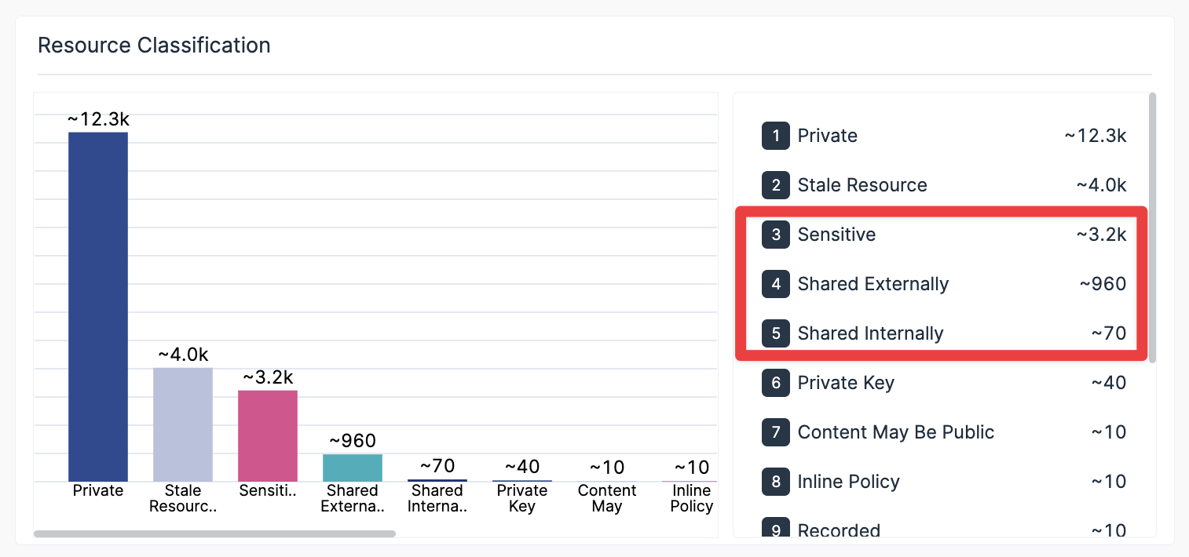Image resolution: width=1189 pixels, height=557 pixels.
Task: Click the number 6 Private Key badge
Action: pos(775,383)
